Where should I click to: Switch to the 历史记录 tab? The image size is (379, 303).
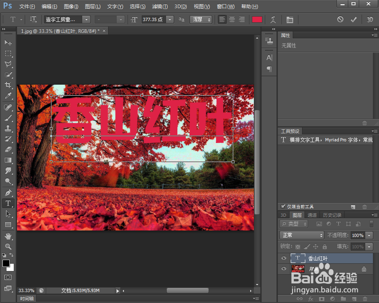(x=332, y=215)
